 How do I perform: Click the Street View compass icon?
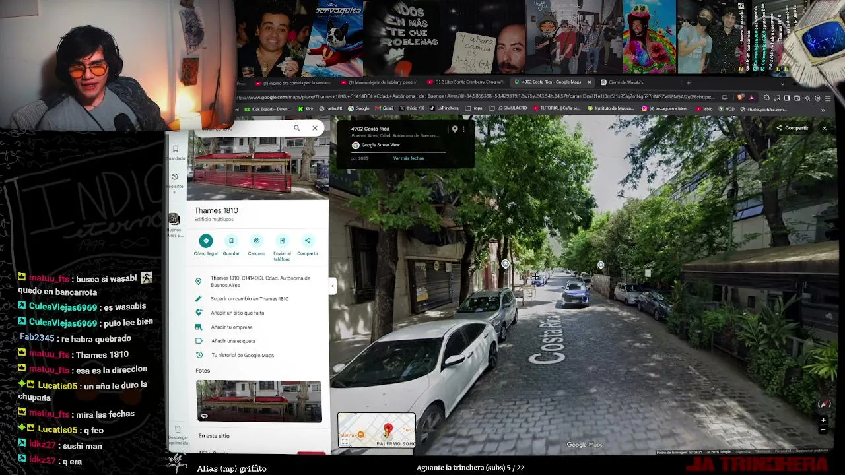pyautogui.click(x=823, y=404)
